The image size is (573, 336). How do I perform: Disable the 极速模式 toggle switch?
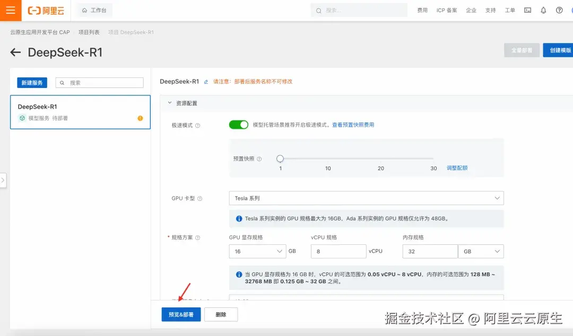point(239,125)
